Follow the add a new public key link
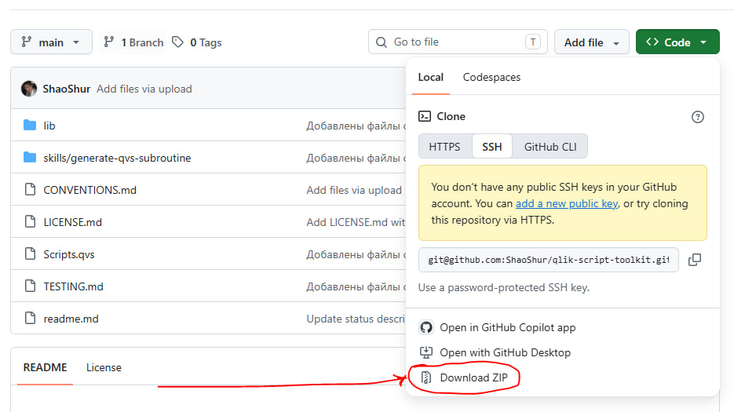The width and height of the screenshot is (734, 412). 567,204
